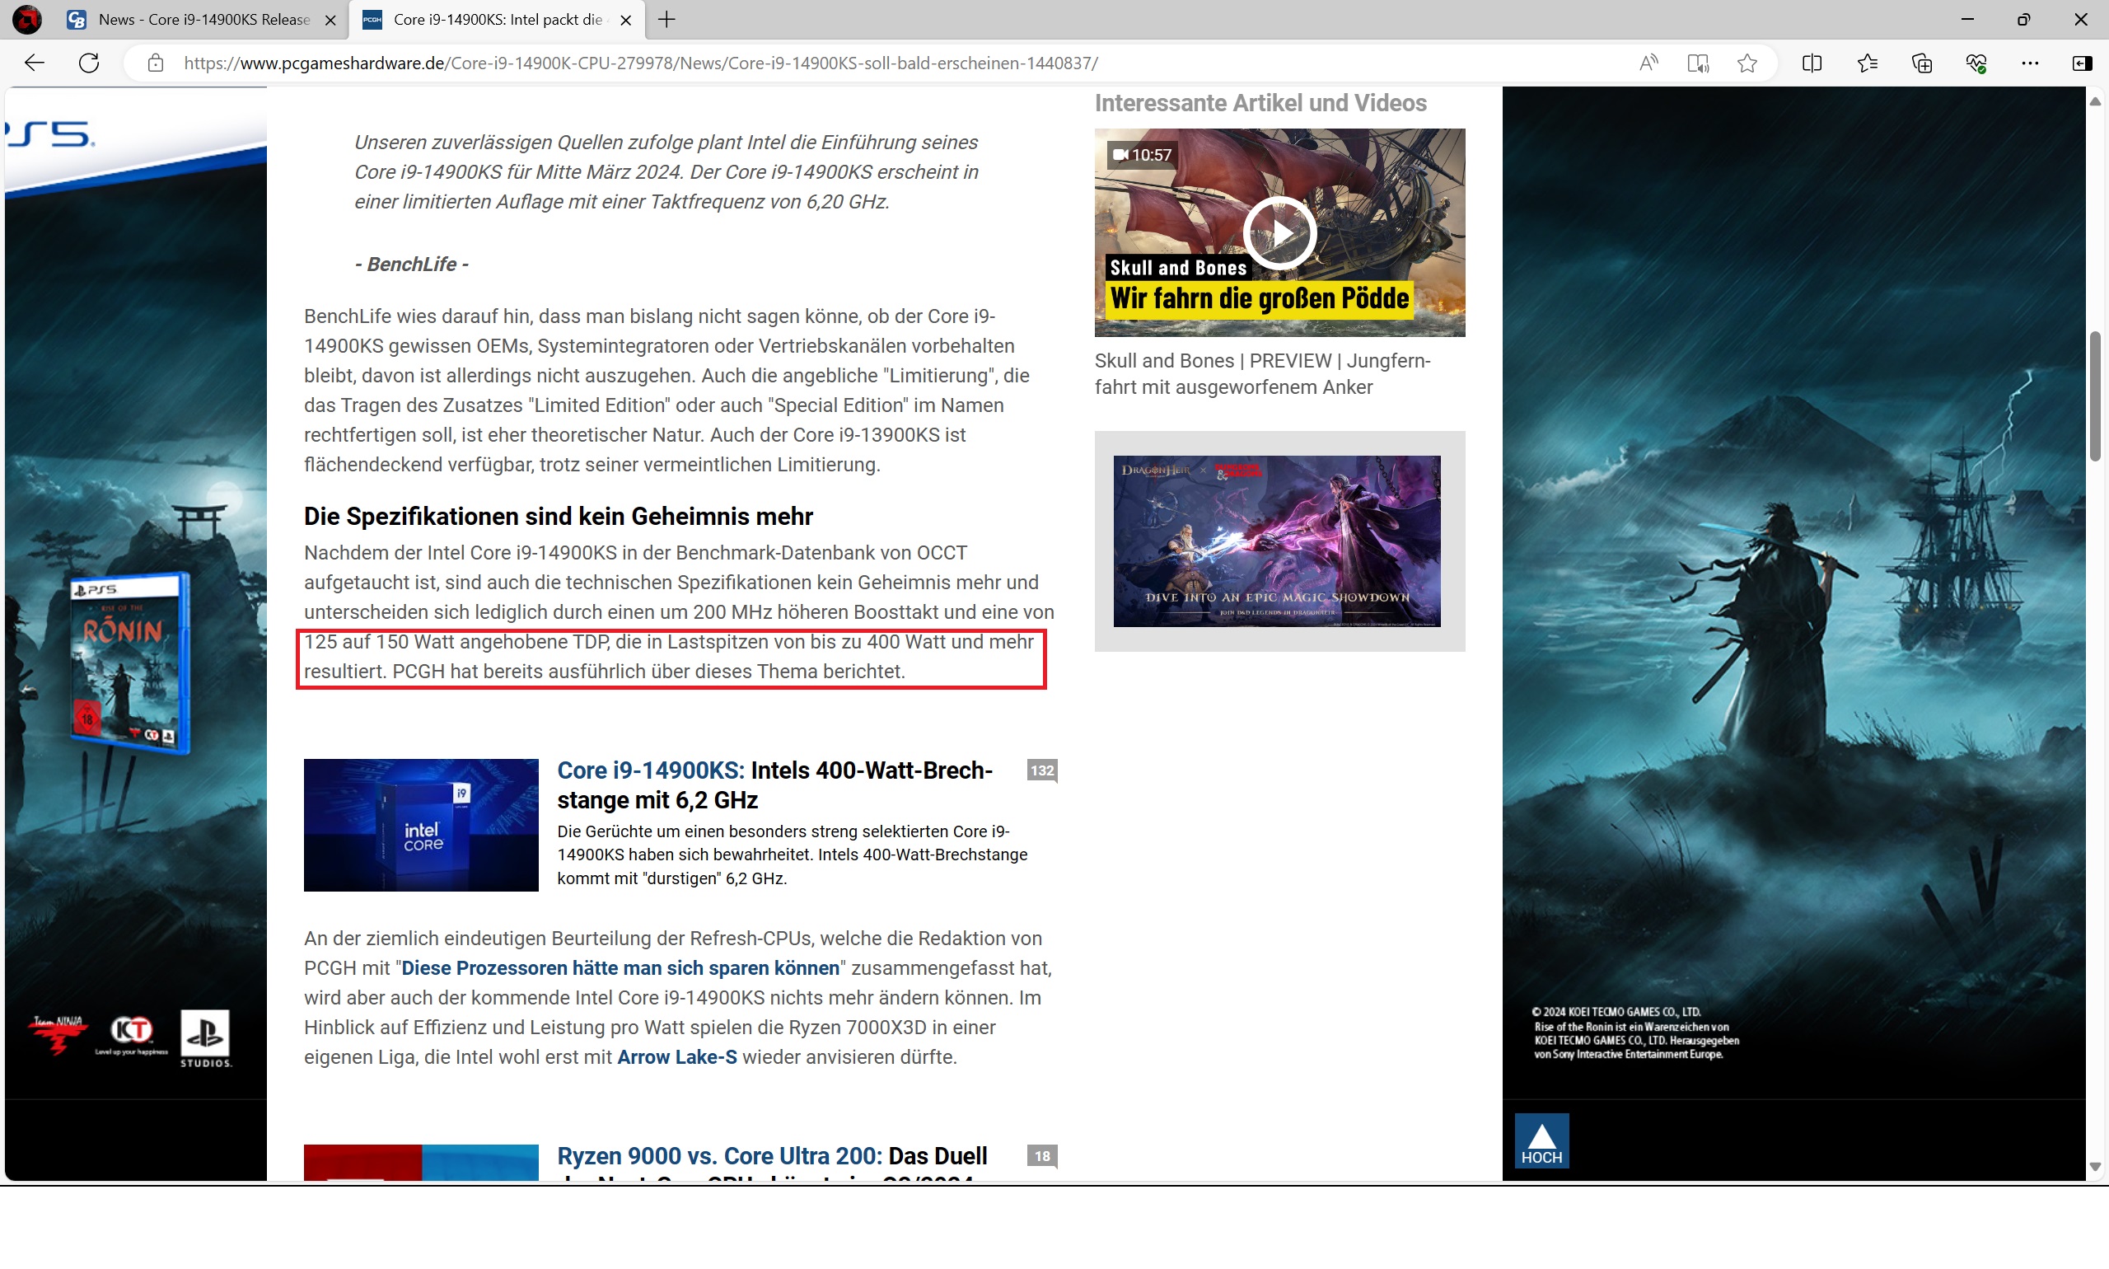Screen dimensions: 2109x1269
Task: Click the immersive reader/translate icon
Action: pyautogui.click(x=1698, y=63)
